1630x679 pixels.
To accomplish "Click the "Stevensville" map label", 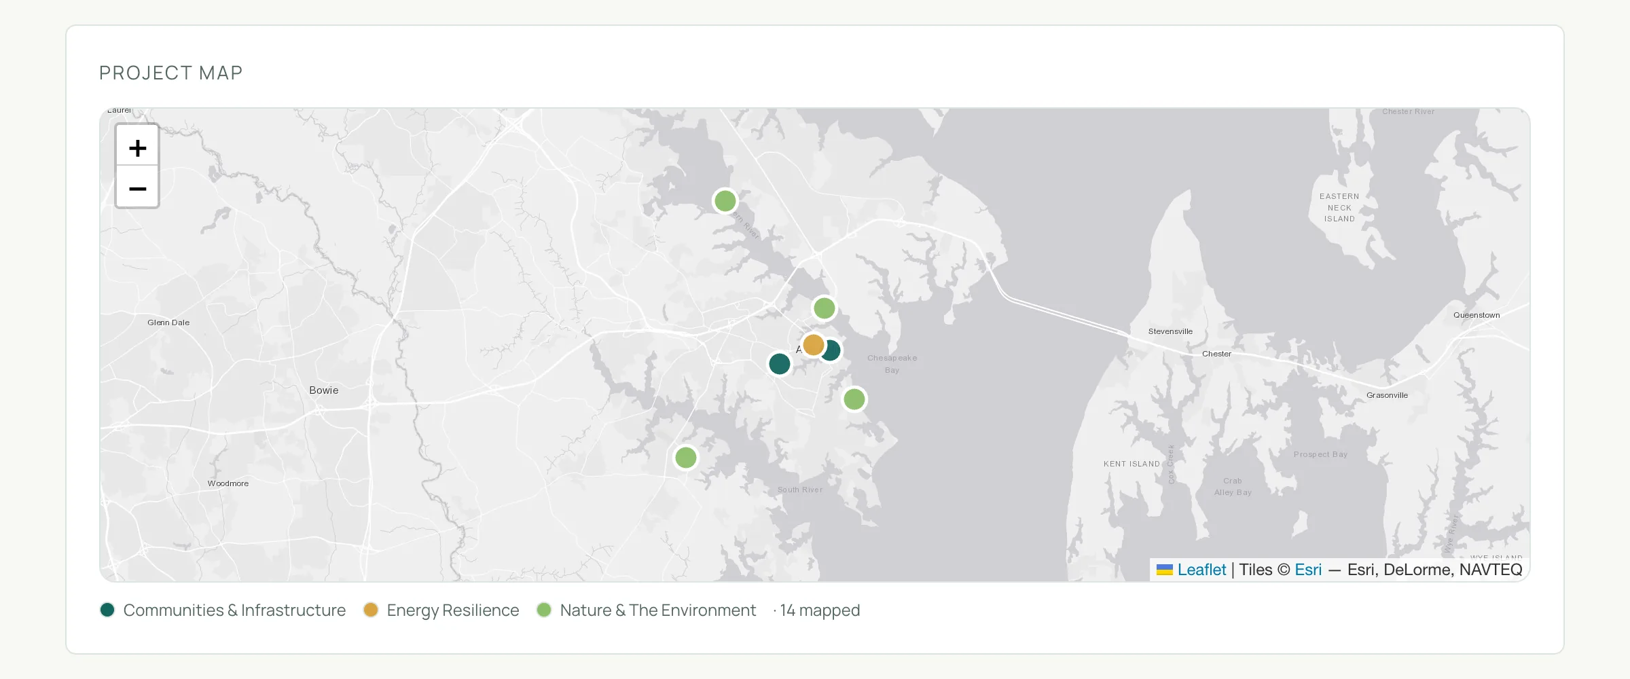I will point(1170,331).
